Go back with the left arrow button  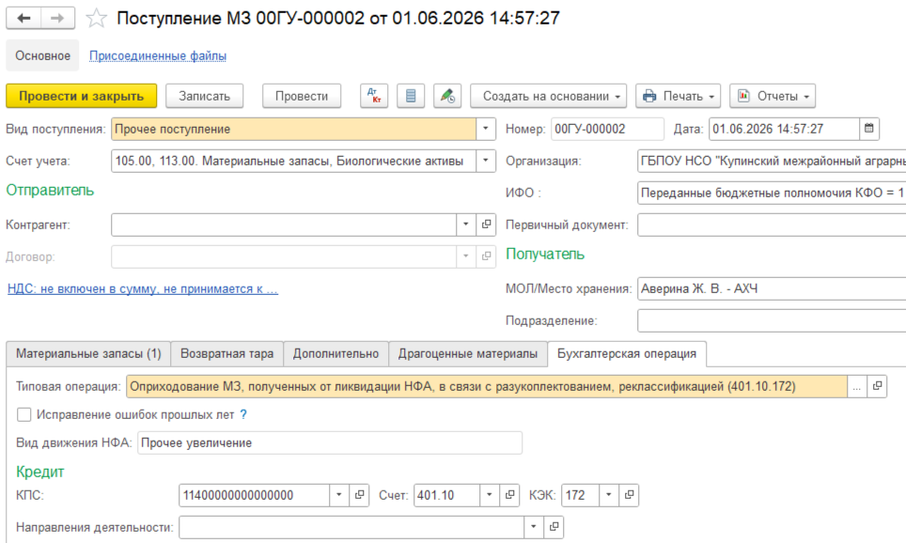click(x=23, y=19)
